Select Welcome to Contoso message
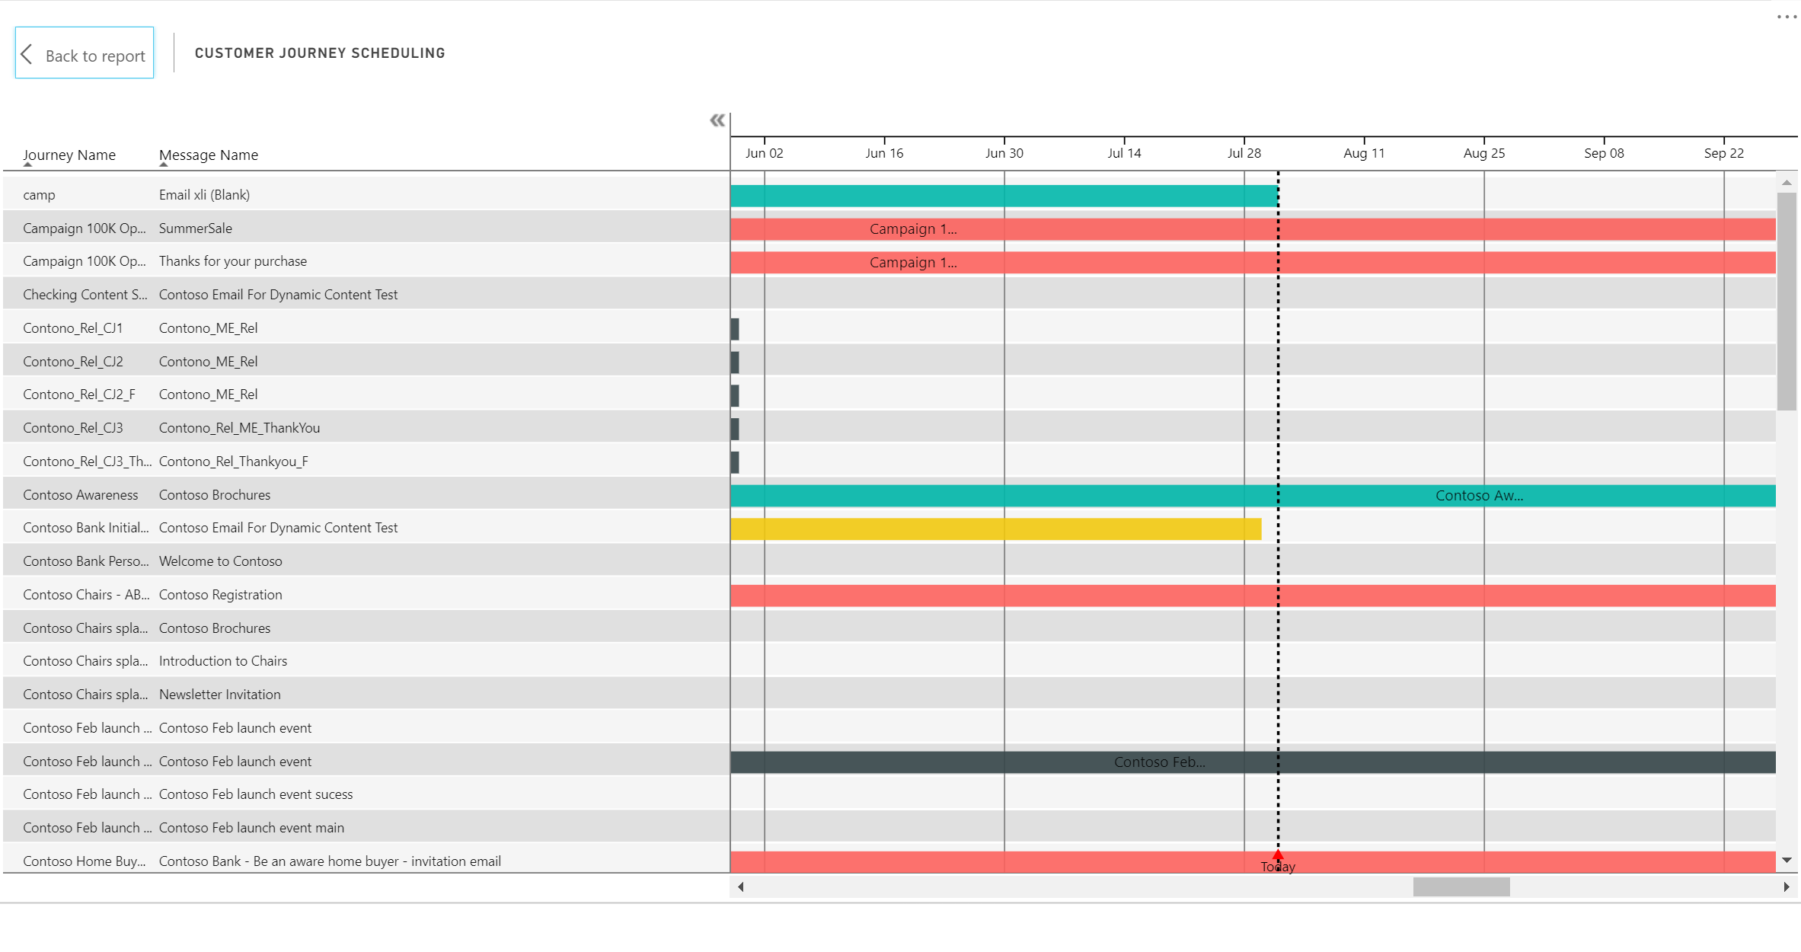Image resolution: width=1801 pixels, height=952 pixels. coord(221,561)
